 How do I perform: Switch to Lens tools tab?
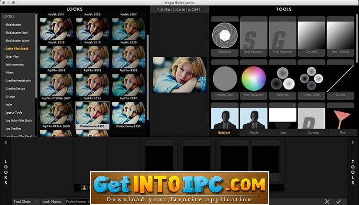[x=283, y=132]
